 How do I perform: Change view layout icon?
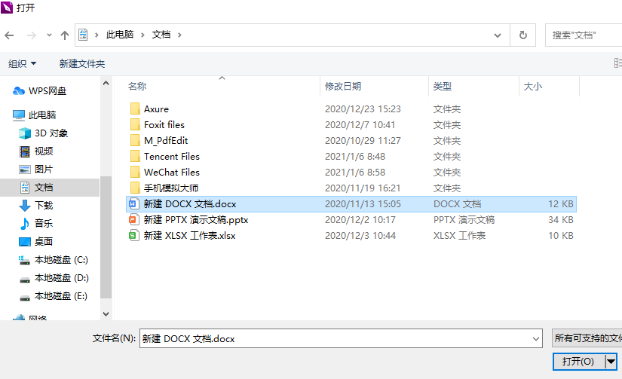tap(617, 63)
